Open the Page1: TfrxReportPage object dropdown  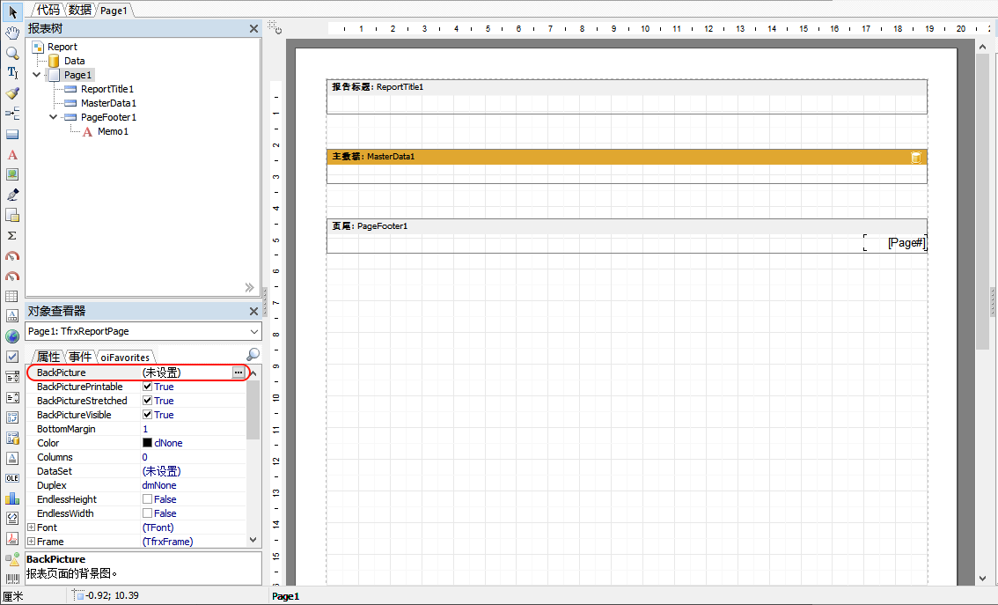[x=254, y=332]
